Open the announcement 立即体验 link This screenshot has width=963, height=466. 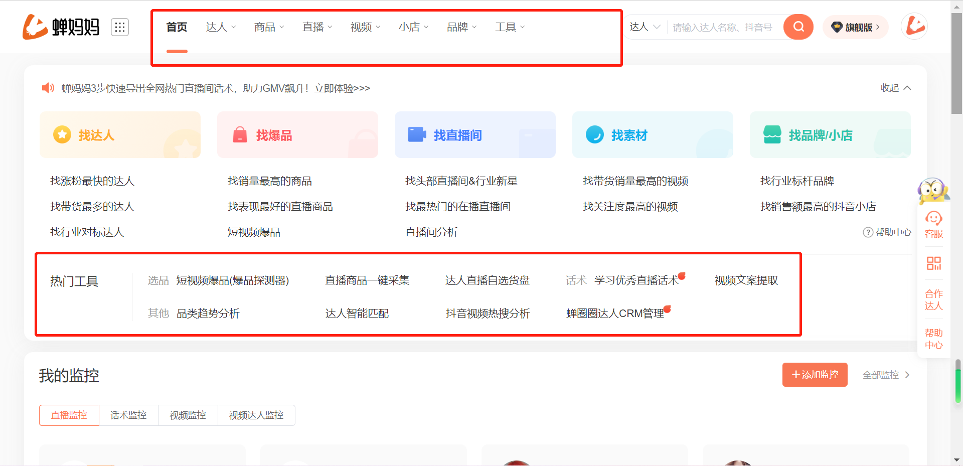(342, 88)
